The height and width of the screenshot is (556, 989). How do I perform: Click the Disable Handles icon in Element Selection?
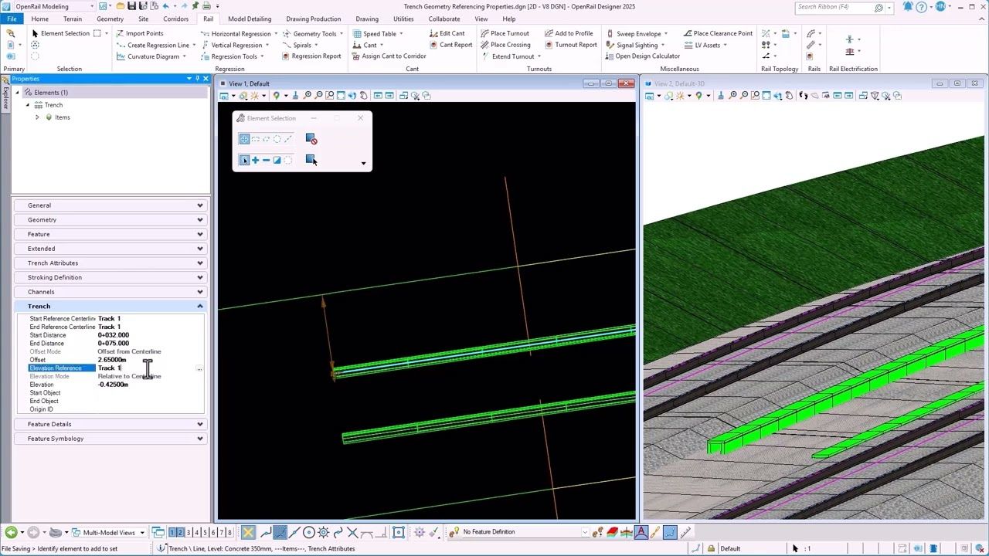pos(311,139)
